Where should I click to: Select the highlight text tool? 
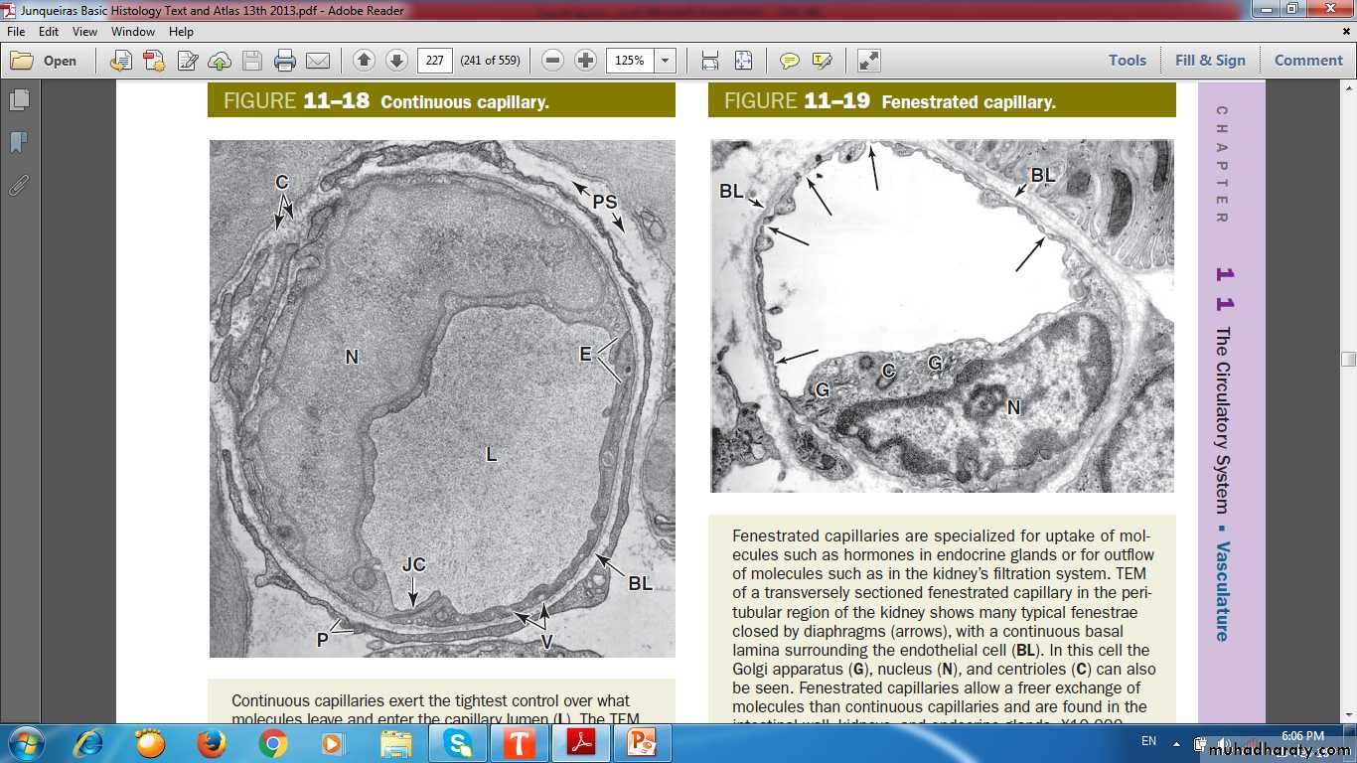tap(822, 61)
